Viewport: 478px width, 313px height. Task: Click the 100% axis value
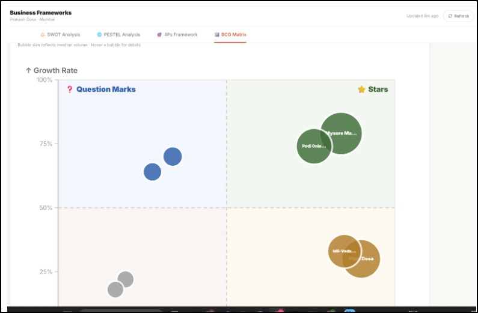(44, 80)
